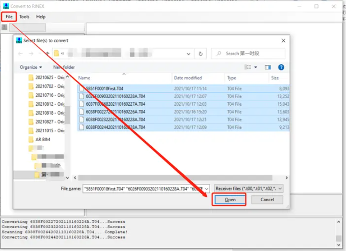Select file 5851F00018first.T04

point(183,88)
